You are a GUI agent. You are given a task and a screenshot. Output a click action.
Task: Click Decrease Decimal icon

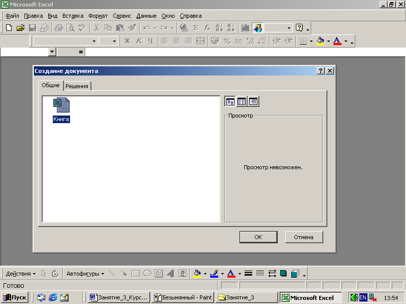coord(262,41)
